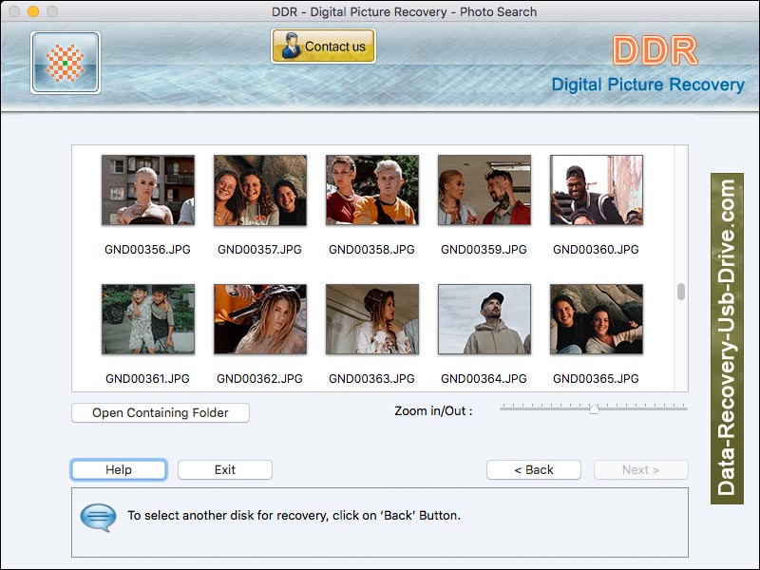Image resolution: width=760 pixels, height=570 pixels.
Task: Click the Exit button
Action: 224,469
